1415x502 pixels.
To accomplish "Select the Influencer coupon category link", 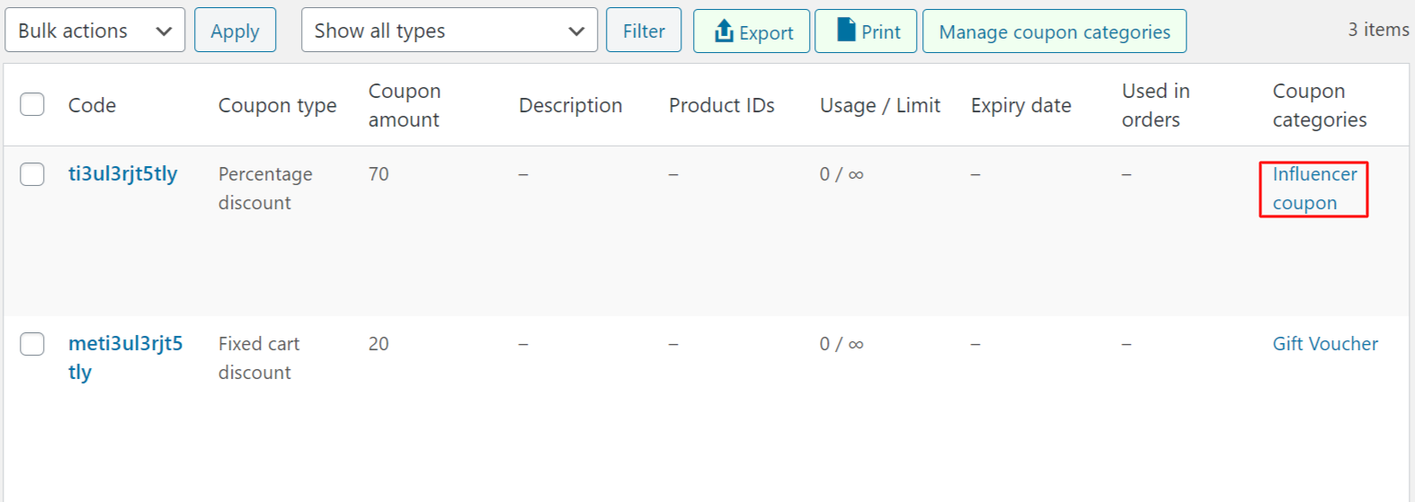I will [1314, 189].
